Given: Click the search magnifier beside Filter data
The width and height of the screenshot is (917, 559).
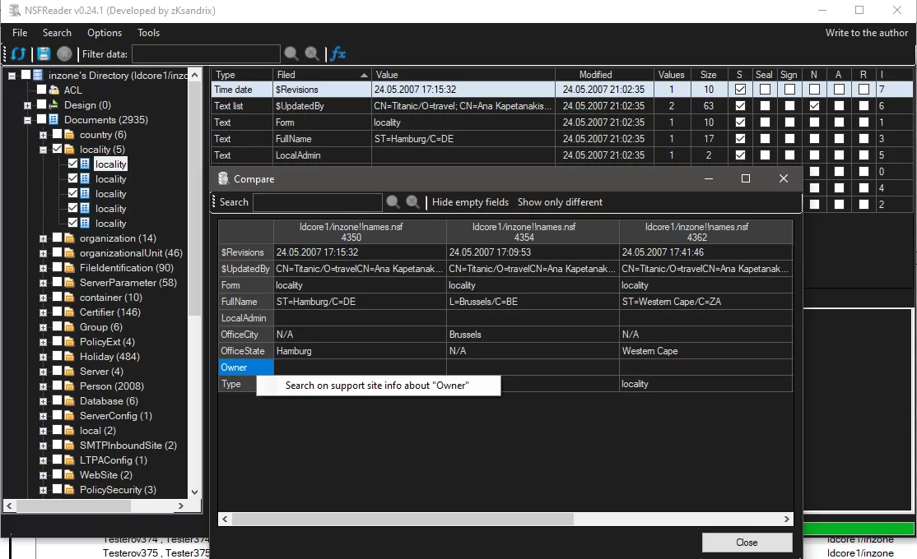Looking at the screenshot, I should click(x=291, y=54).
